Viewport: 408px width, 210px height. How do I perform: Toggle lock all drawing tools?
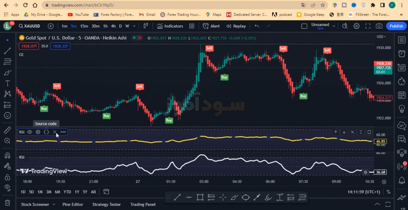8,177
